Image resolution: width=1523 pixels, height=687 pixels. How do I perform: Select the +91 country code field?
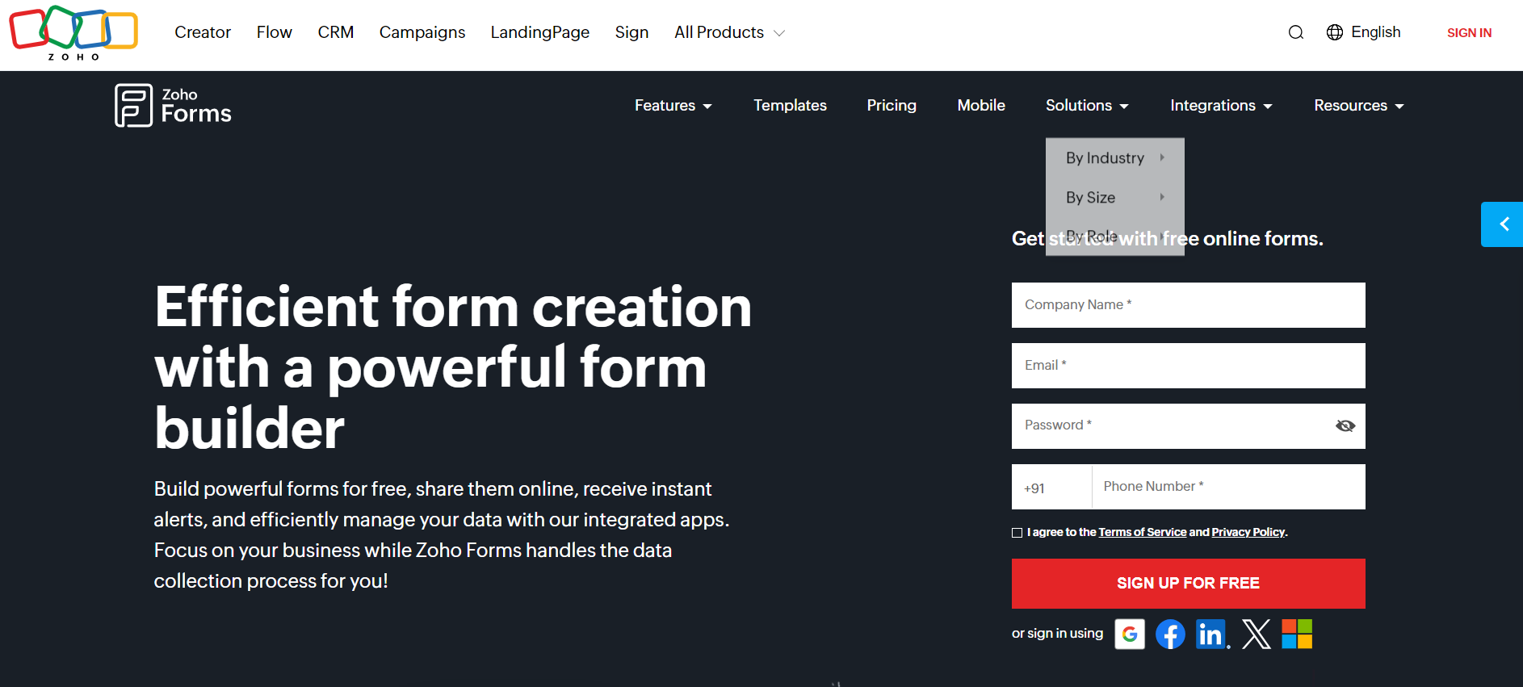1051,487
